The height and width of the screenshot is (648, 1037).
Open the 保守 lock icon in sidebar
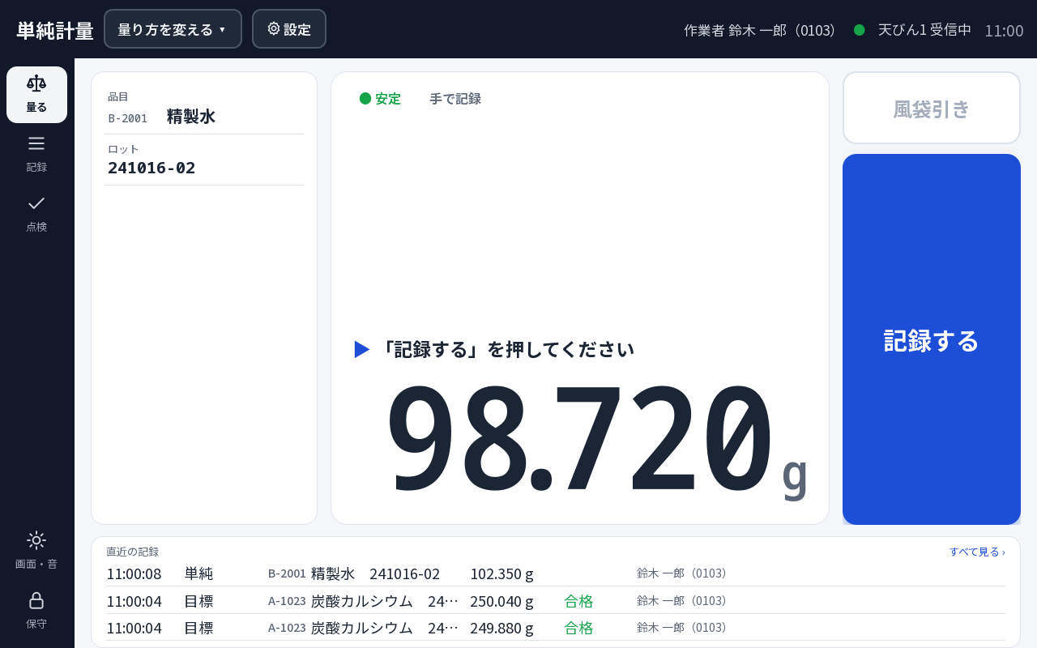(36, 611)
